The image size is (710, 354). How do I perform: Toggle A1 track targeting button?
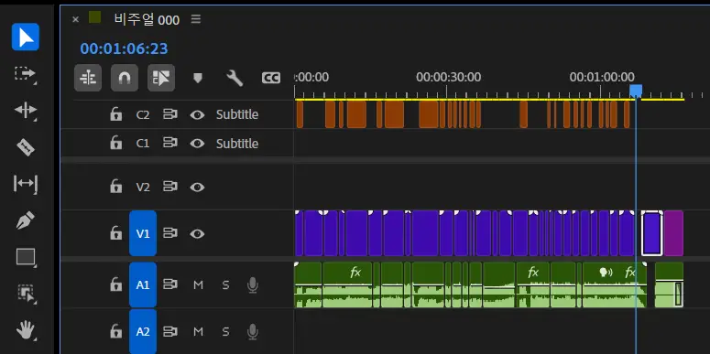[x=143, y=284]
